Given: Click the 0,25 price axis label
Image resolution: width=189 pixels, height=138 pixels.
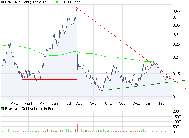Looking at the screenshot, I should click(176, 44).
